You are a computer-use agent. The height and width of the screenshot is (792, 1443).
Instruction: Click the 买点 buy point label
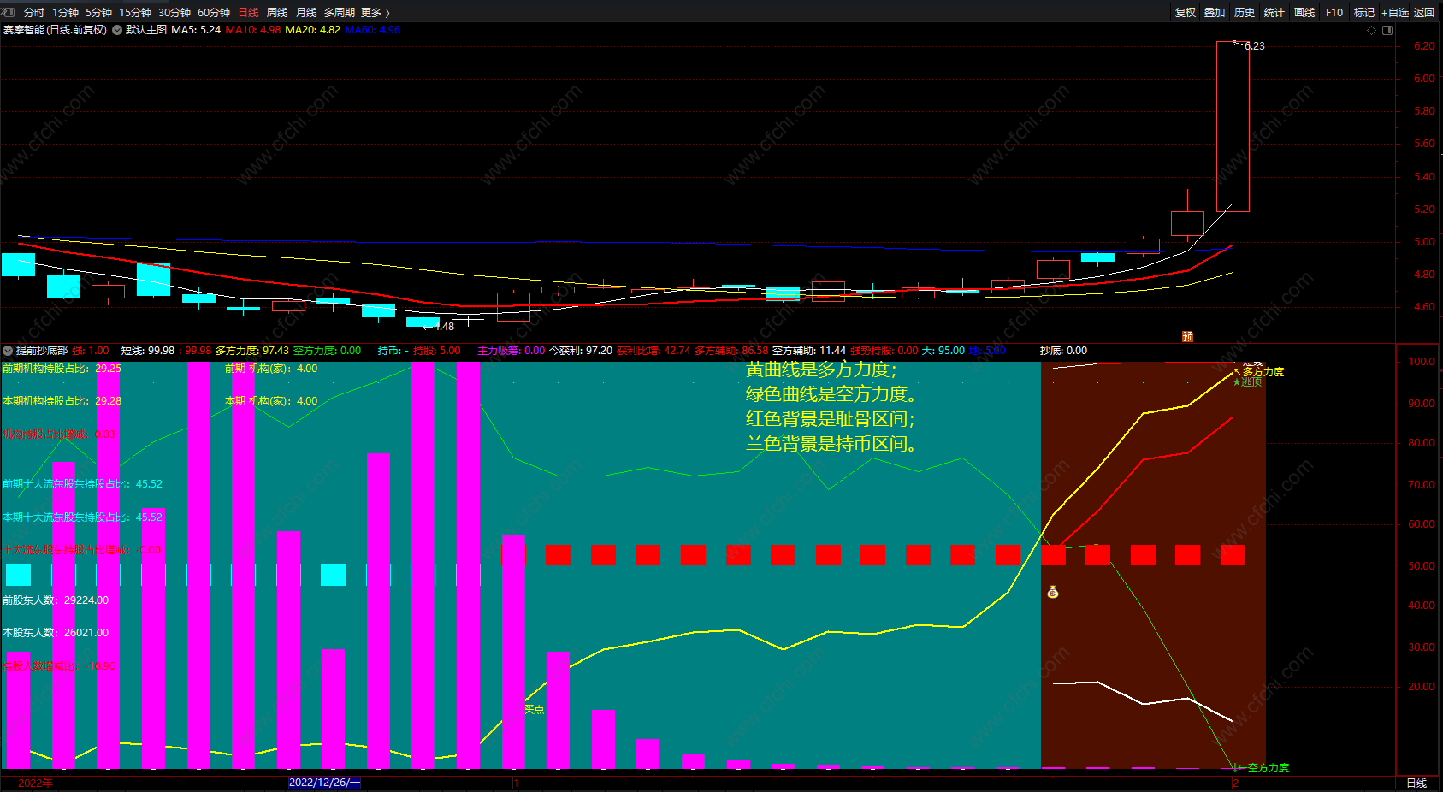pyautogui.click(x=535, y=710)
